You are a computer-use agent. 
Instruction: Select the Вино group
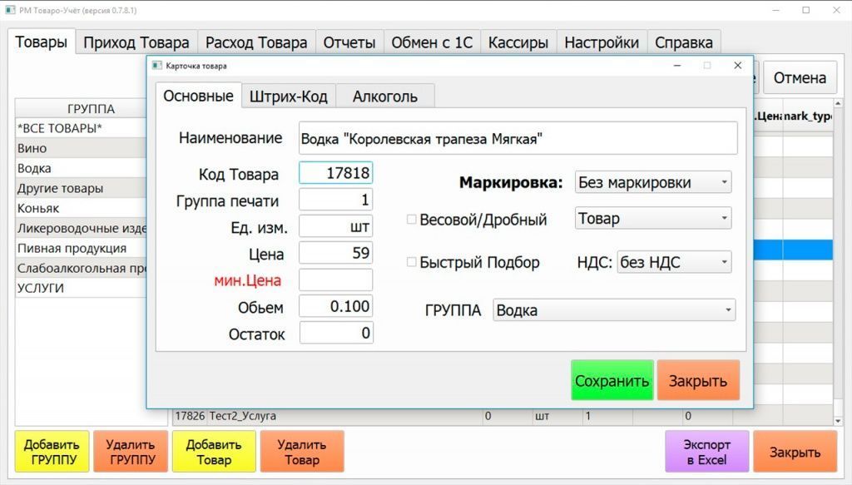click(x=81, y=148)
